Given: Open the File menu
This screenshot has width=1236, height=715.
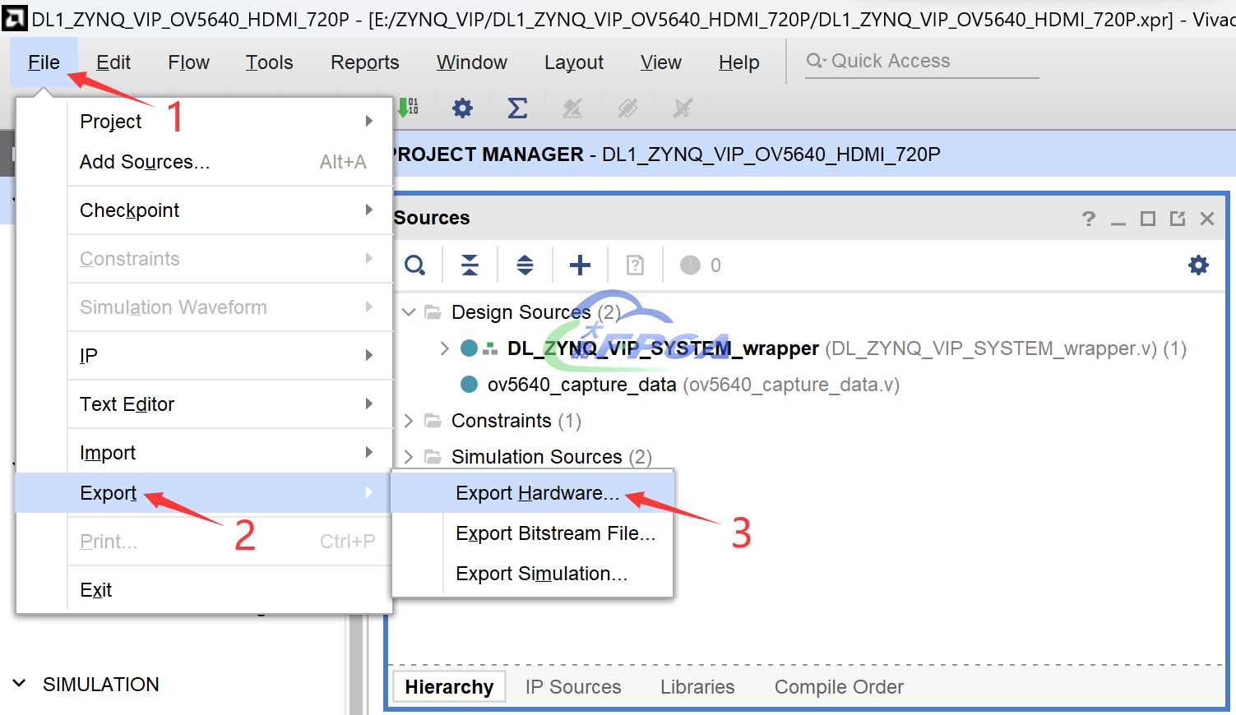Looking at the screenshot, I should point(44,62).
